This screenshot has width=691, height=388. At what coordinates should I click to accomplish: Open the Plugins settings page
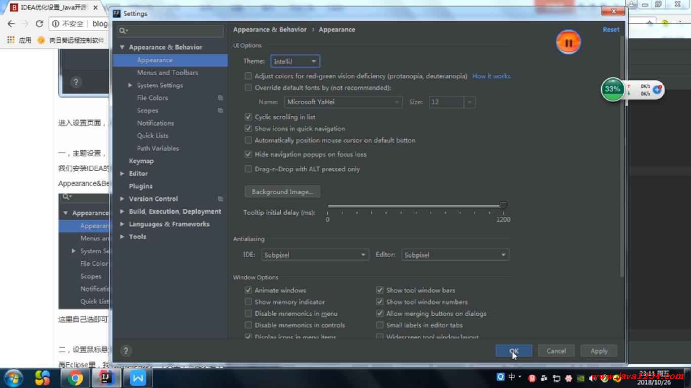141,186
